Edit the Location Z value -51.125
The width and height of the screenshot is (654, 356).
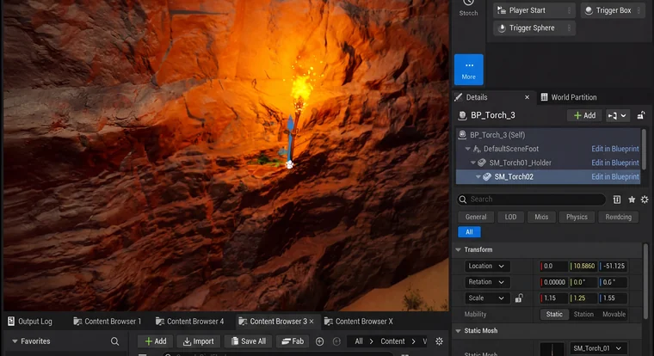tap(613, 266)
